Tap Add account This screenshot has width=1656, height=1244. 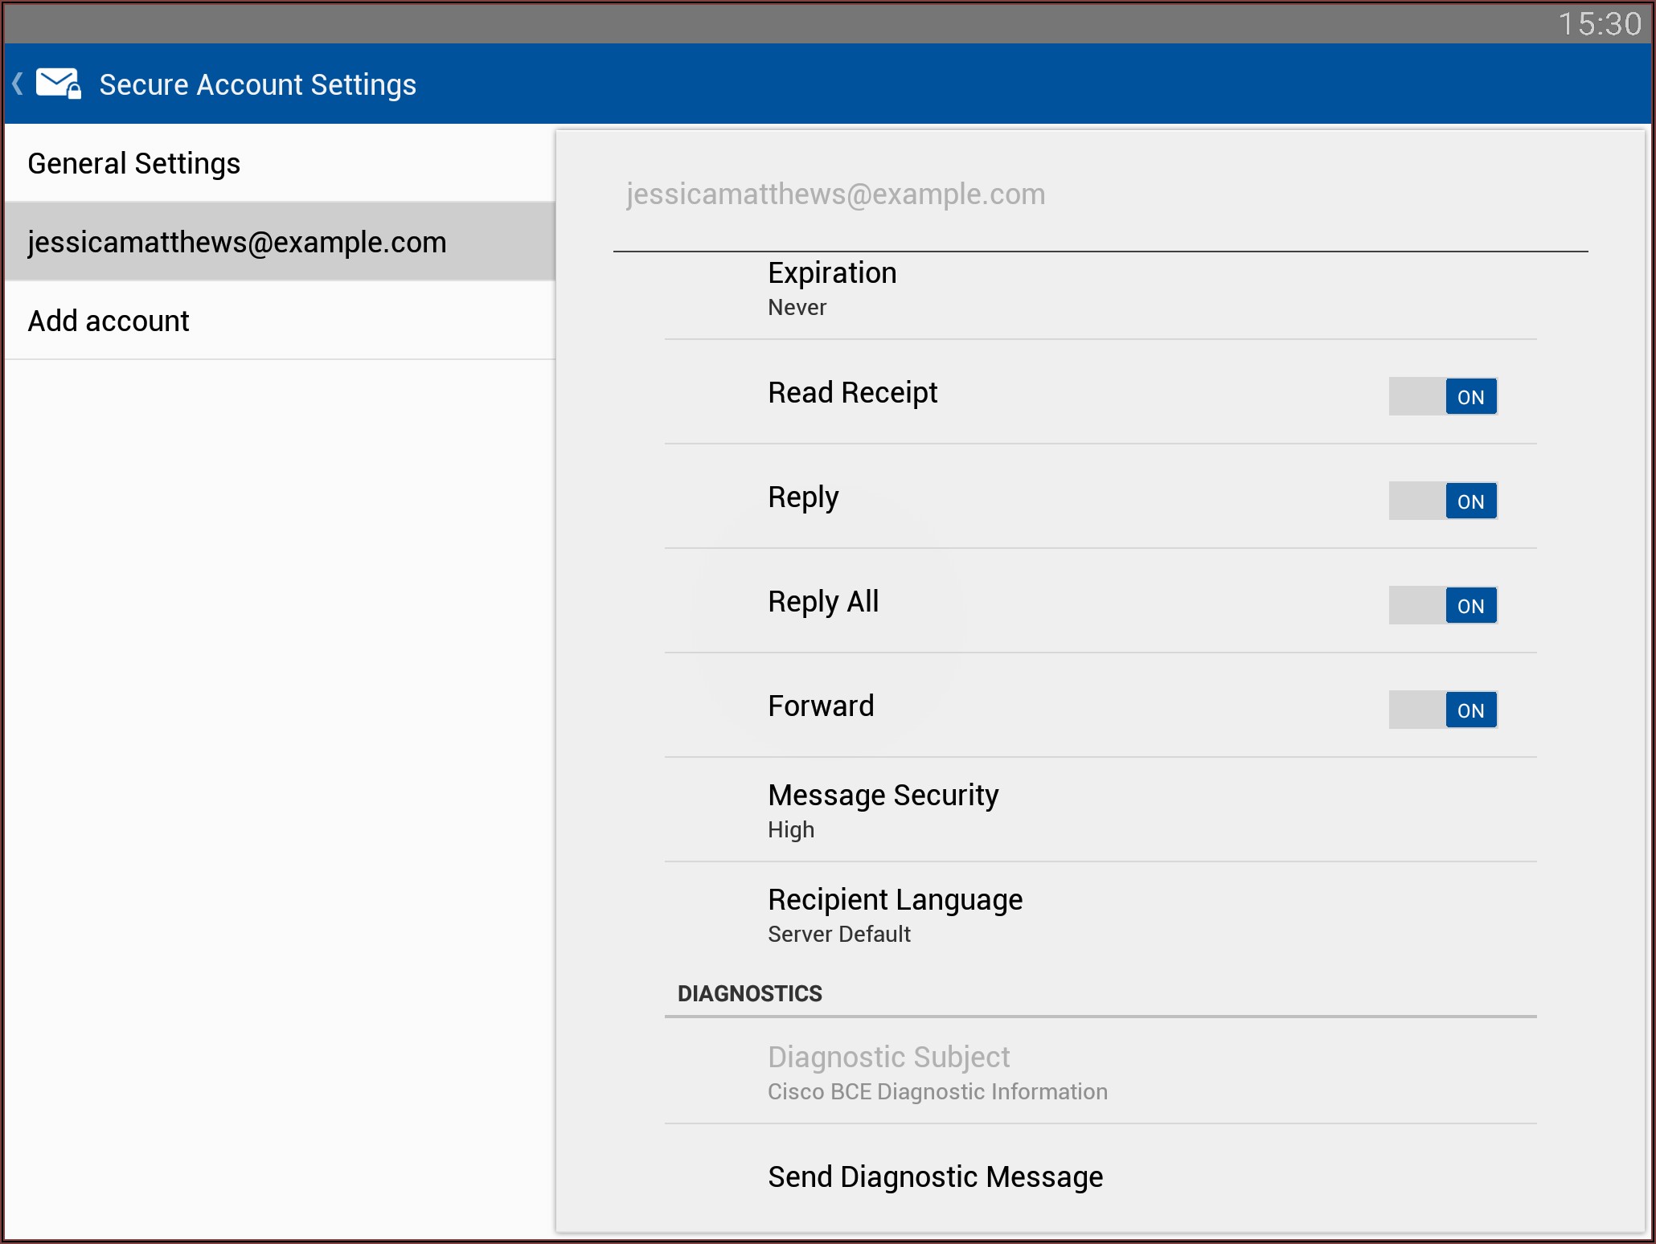click(x=109, y=321)
